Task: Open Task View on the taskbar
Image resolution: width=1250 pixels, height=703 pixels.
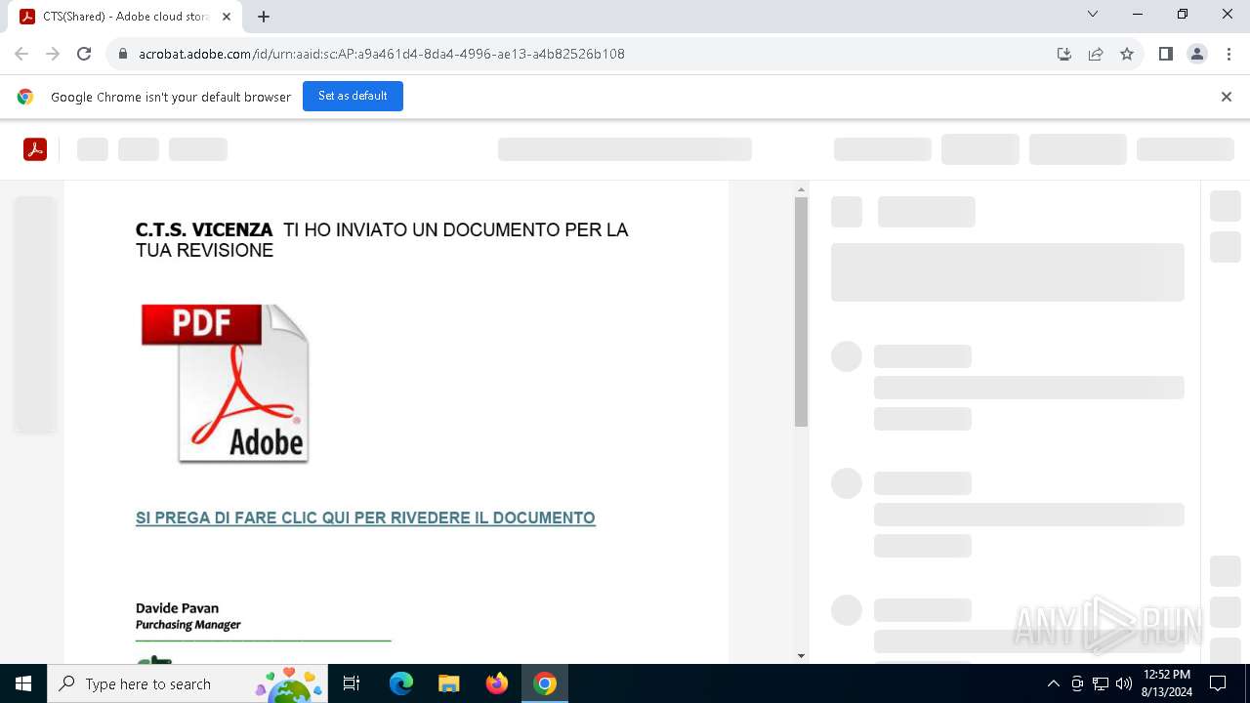Action: [x=352, y=683]
